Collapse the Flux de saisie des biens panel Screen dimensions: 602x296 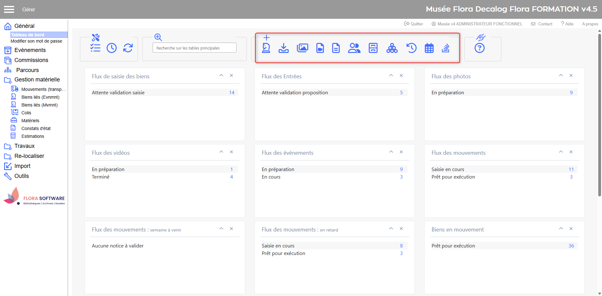coord(221,75)
